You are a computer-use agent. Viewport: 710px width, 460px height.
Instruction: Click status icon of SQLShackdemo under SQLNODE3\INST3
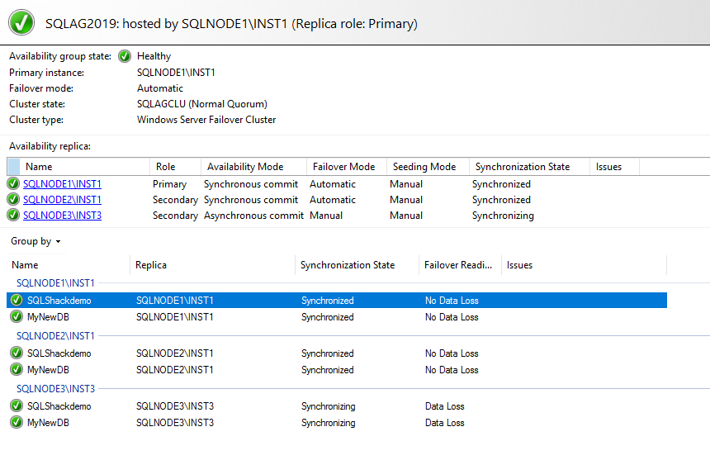(17, 406)
